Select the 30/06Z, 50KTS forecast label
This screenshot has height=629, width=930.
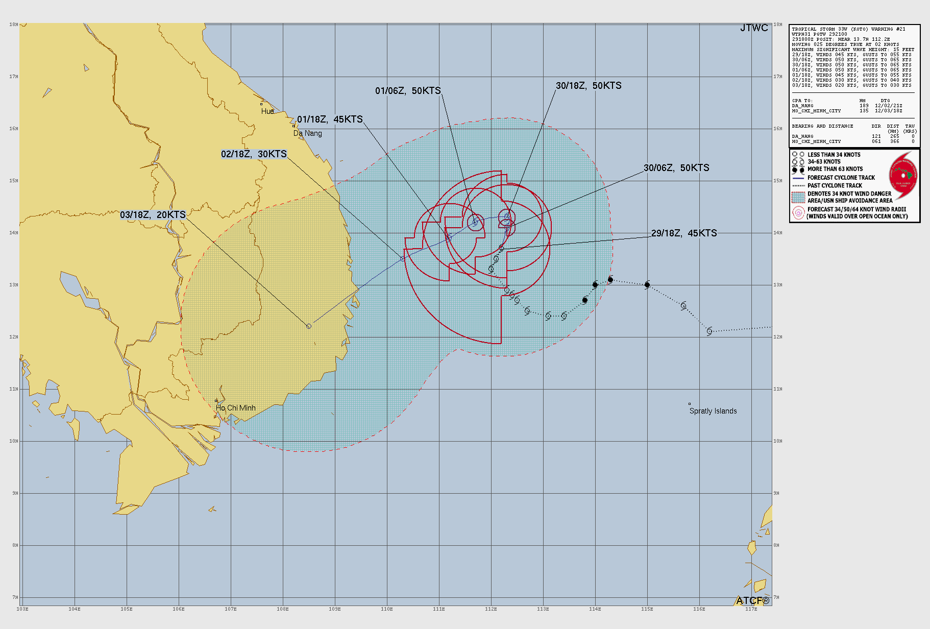click(676, 168)
